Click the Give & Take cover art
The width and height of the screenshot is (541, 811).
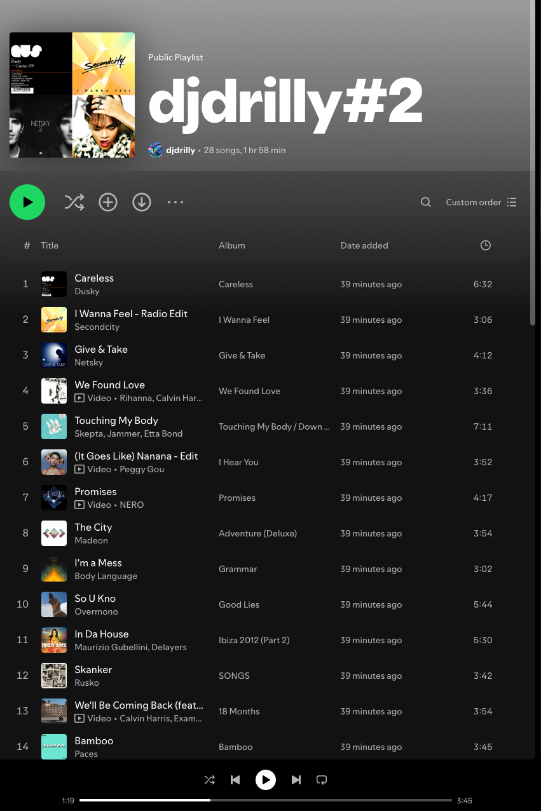point(54,355)
